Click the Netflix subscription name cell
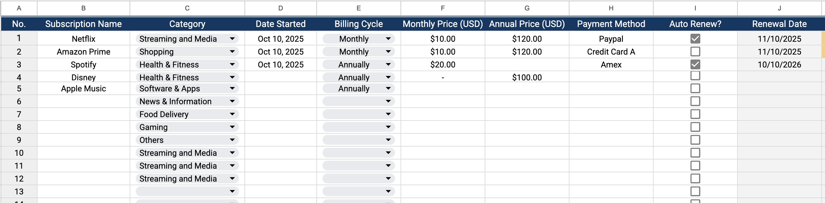 83,39
